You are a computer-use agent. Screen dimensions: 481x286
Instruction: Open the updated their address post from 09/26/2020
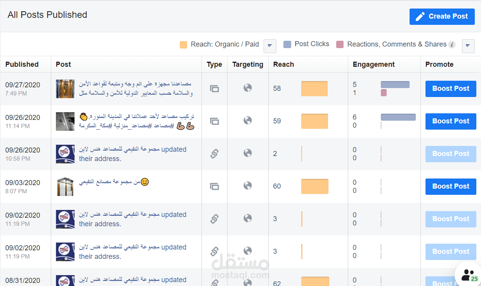[133, 154]
